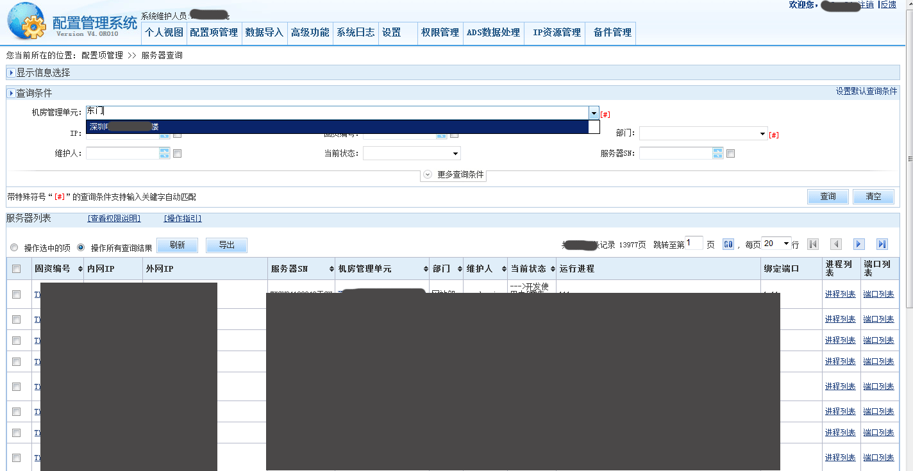Tick the checkbox next to 固资编号 query field
Screen dimensions: 913x471
[454, 135]
